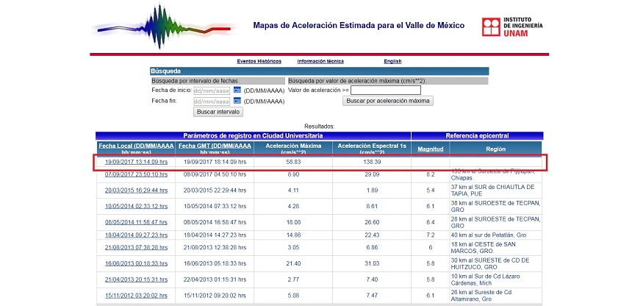Click the seismic waveform banner logo
Screen dimensions: 632x306
click(x=163, y=27)
